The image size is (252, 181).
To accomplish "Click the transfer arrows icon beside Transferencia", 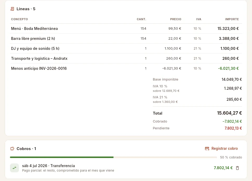I will tap(14, 168).
